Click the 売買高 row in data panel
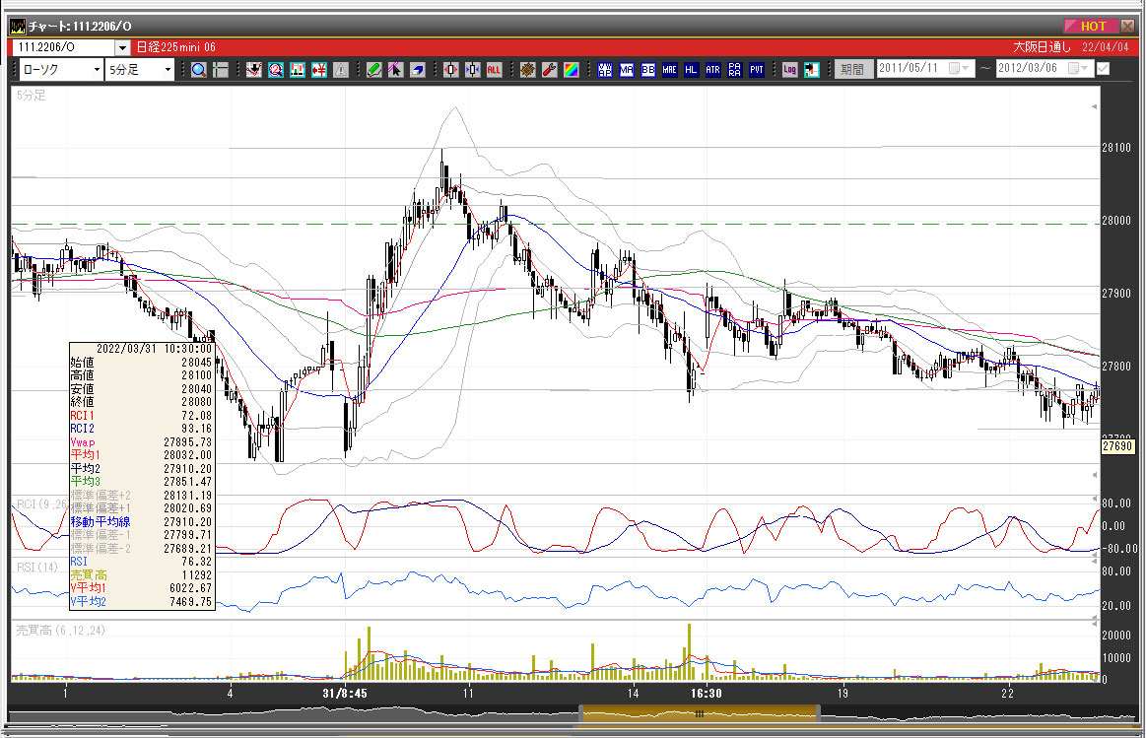The image size is (1146, 738). [141, 575]
